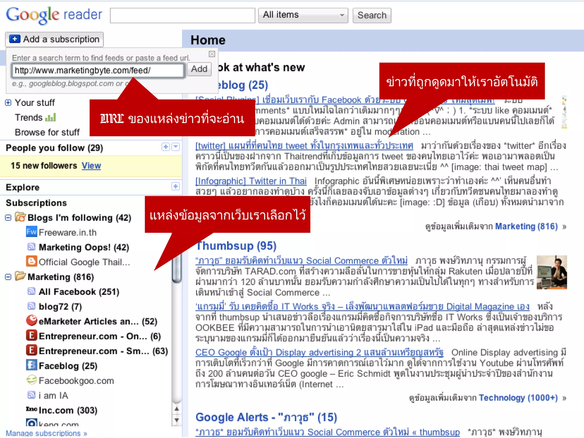The image size is (584, 438).
Task: Click the Add a subscription button
Action: coord(54,39)
